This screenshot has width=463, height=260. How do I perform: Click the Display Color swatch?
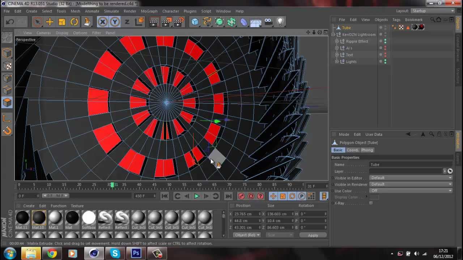[x=374, y=197]
